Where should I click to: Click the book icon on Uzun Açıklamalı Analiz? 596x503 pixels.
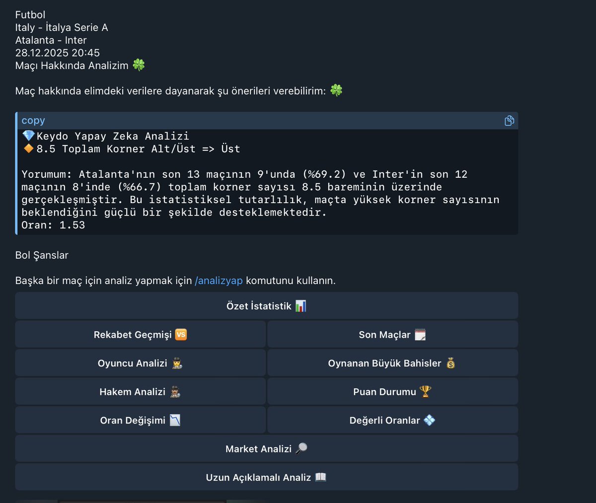320,477
